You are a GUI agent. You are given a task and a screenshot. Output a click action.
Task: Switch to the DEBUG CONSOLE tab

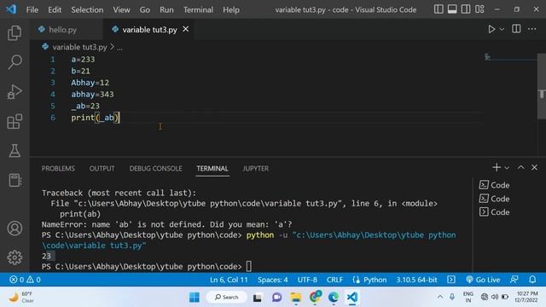[x=155, y=169]
